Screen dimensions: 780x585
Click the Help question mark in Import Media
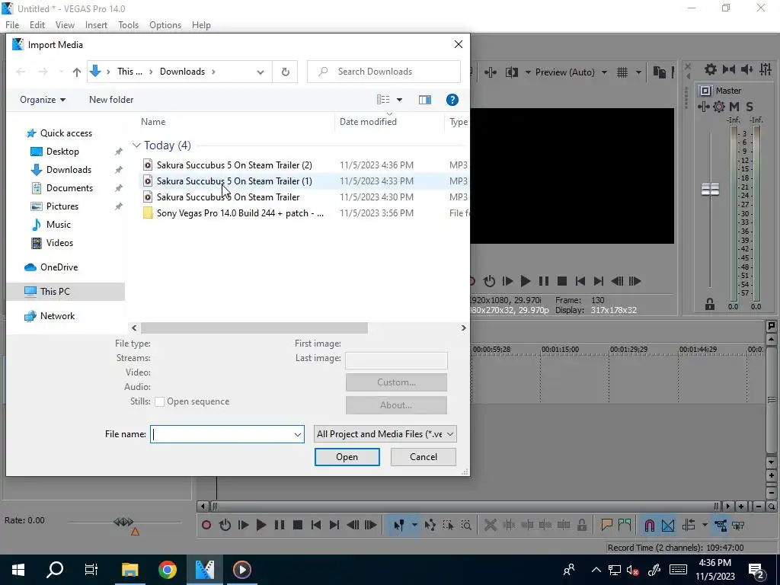click(x=452, y=100)
